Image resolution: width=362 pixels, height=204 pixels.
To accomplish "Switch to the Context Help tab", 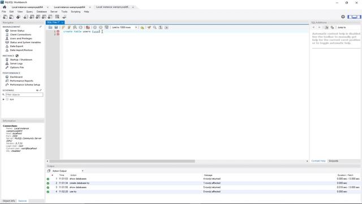I will [x=318, y=161].
